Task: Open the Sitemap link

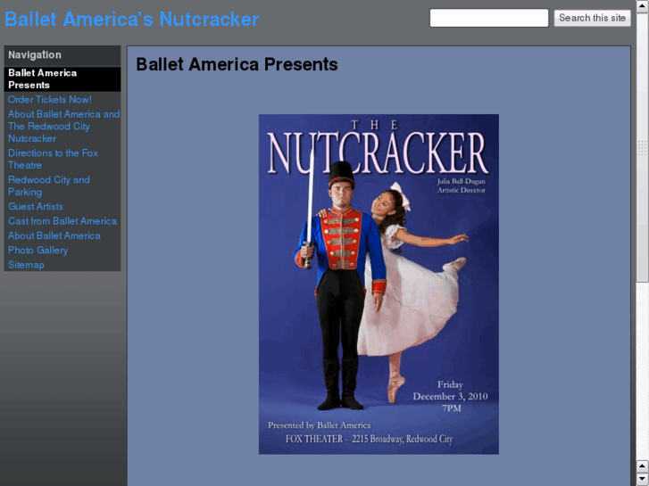Action: click(x=26, y=265)
